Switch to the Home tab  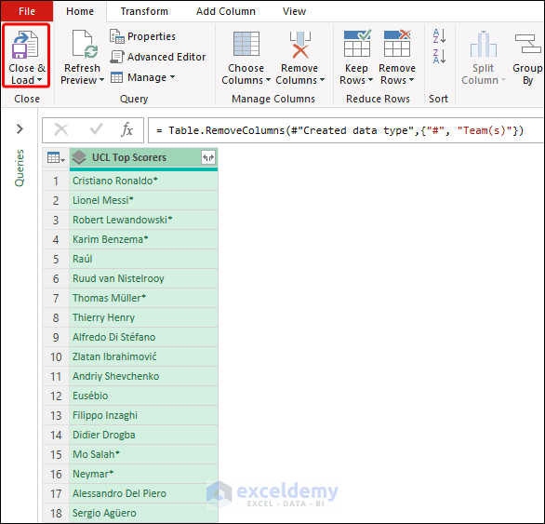tap(80, 11)
